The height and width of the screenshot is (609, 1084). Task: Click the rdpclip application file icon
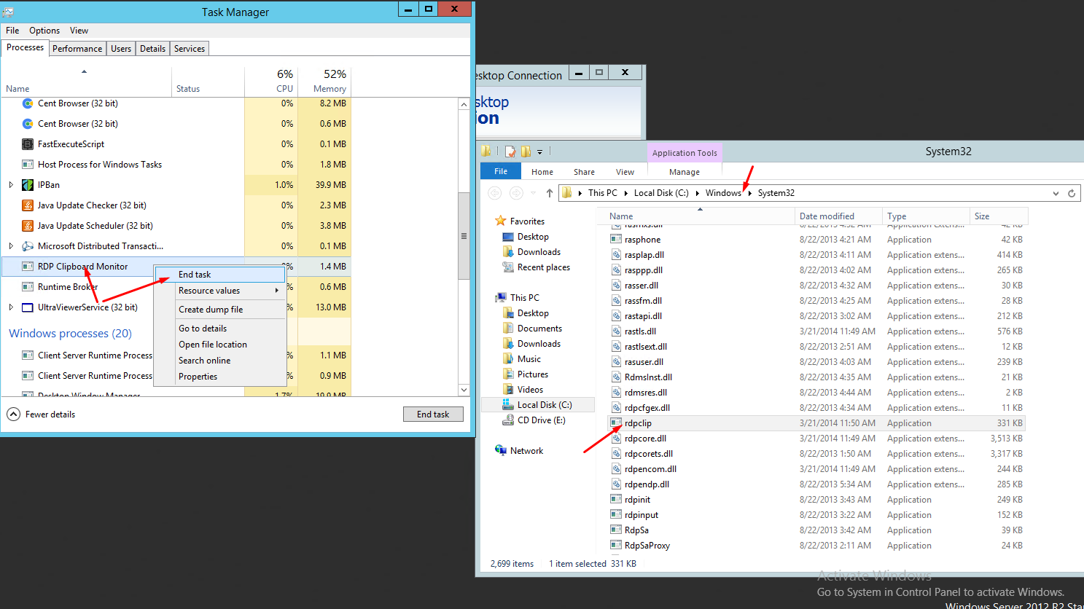616,423
